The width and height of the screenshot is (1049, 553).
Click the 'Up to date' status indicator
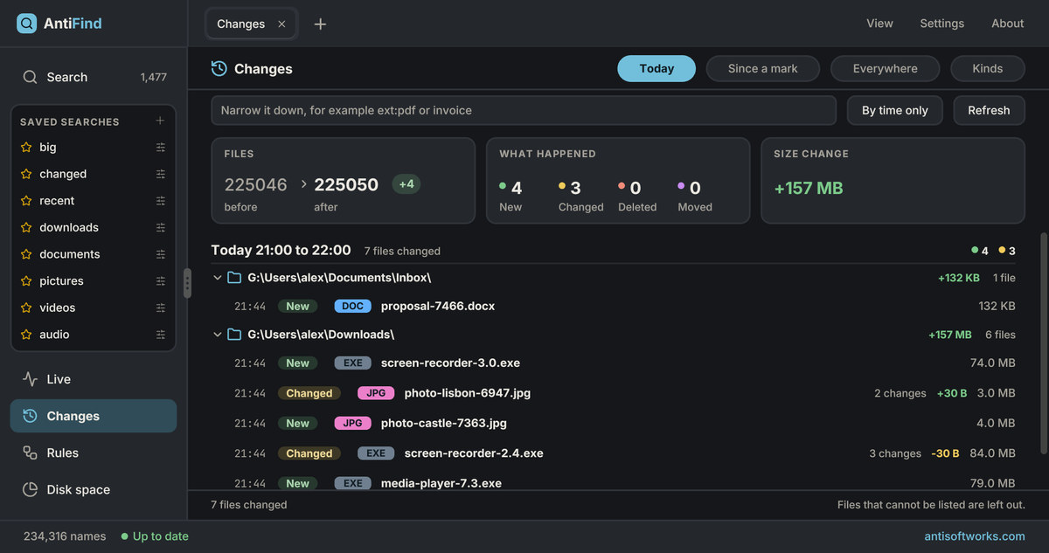click(x=155, y=536)
